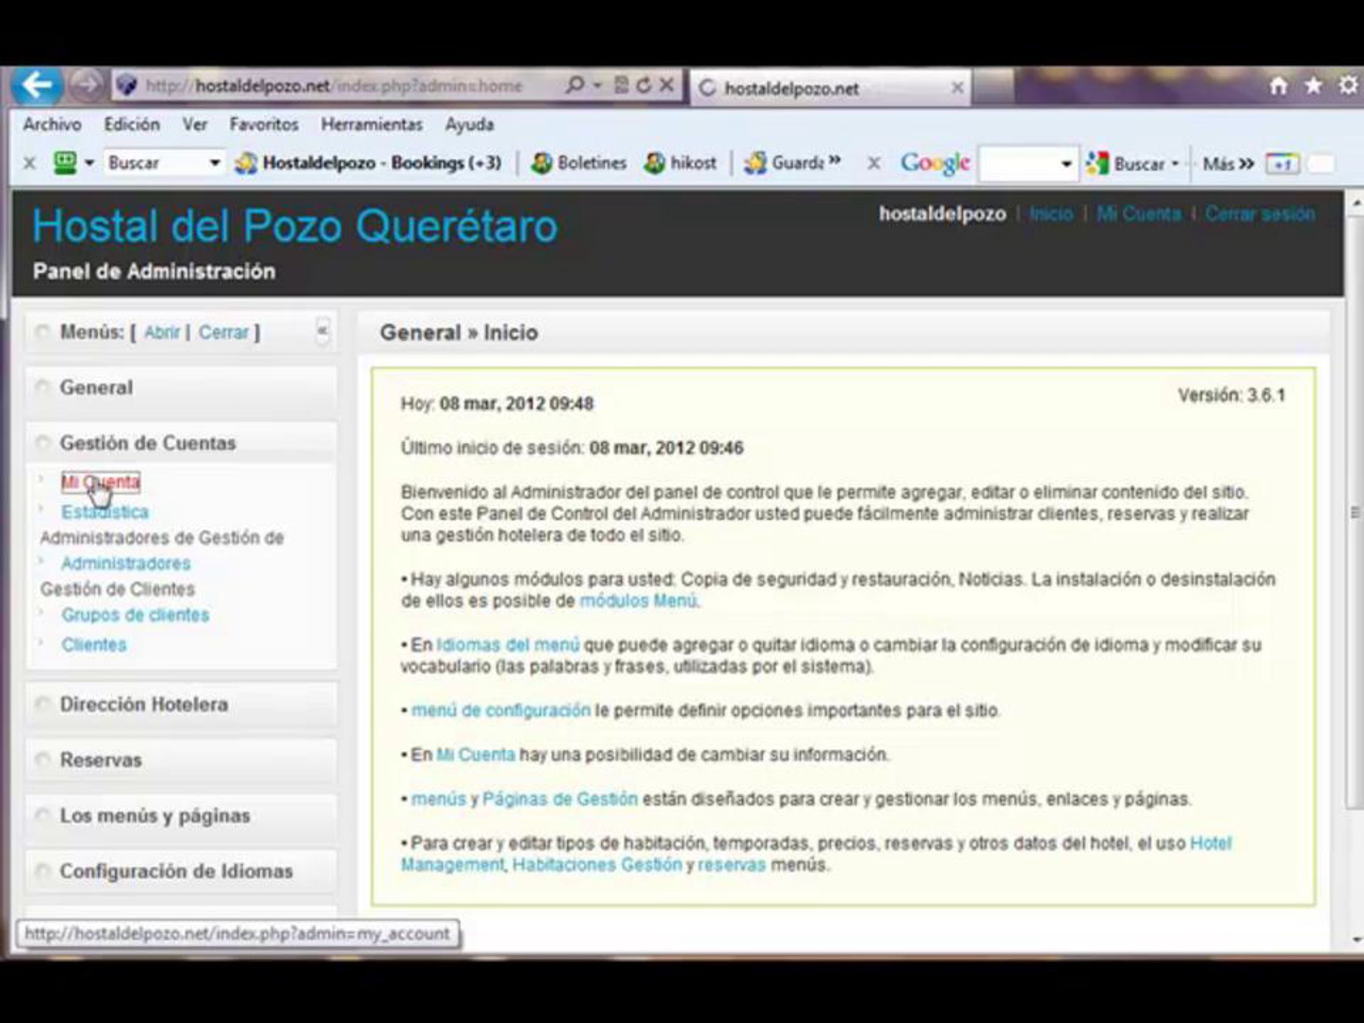Open favorites with the star icon
Screen dimensions: 1364x1023
pos(1313,86)
